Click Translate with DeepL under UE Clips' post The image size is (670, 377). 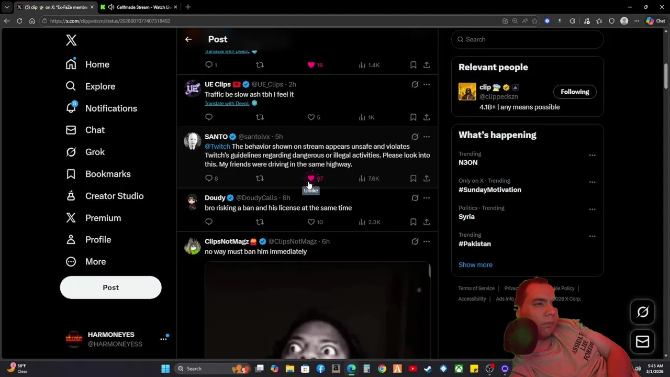coord(227,103)
